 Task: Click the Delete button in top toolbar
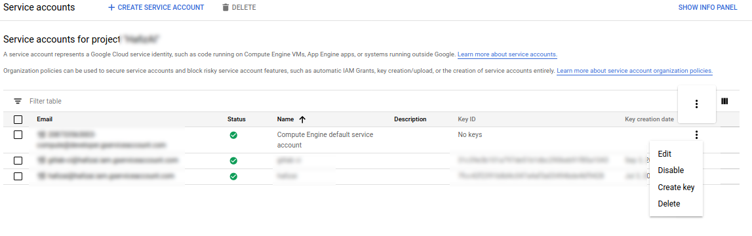[x=239, y=8]
